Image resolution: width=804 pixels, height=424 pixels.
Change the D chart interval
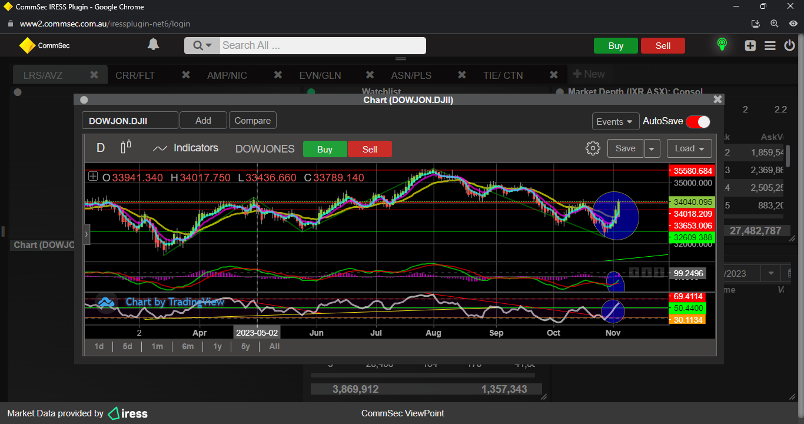[101, 148]
